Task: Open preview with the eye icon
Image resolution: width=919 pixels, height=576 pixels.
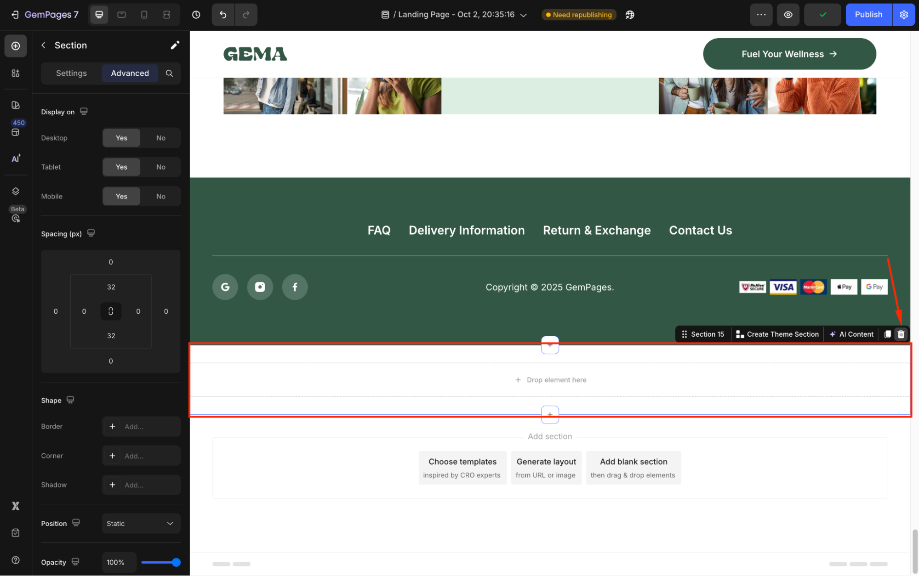Action: click(x=788, y=15)
